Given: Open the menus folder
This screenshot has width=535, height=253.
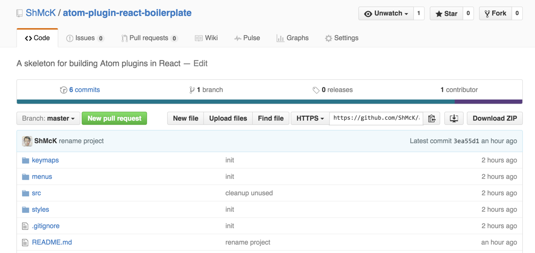Looking at the screenshot, I should [x=42, y=177].
